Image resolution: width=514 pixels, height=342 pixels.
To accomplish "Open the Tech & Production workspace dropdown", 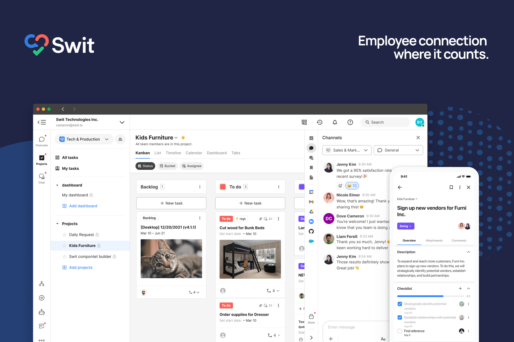I will pyautogui.click(x=84, y=139).
